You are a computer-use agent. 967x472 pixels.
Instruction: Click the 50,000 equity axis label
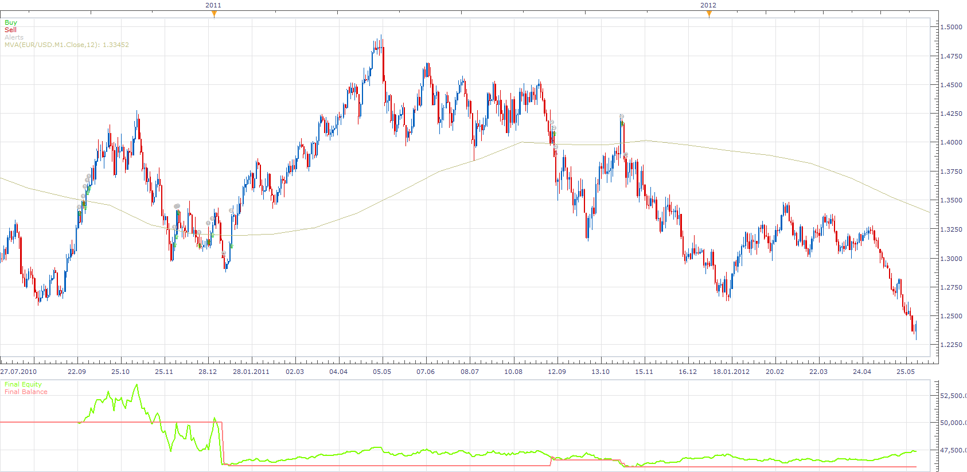pyautogui.click(x=953, y=423)
